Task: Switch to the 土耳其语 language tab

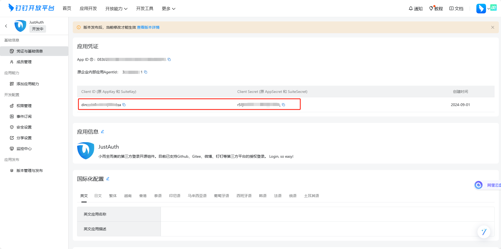Action: (x=312, y=196)
